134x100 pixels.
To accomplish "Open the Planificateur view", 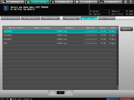I will point(50,18).
